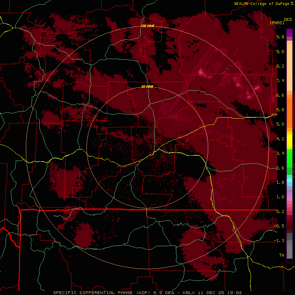Click the 7.4 scale value

[280, 81]
